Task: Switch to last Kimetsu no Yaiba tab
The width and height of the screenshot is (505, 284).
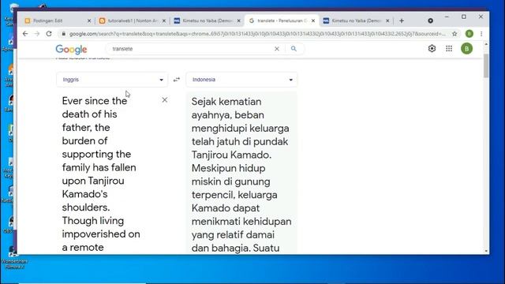Action: coord(356,21)
